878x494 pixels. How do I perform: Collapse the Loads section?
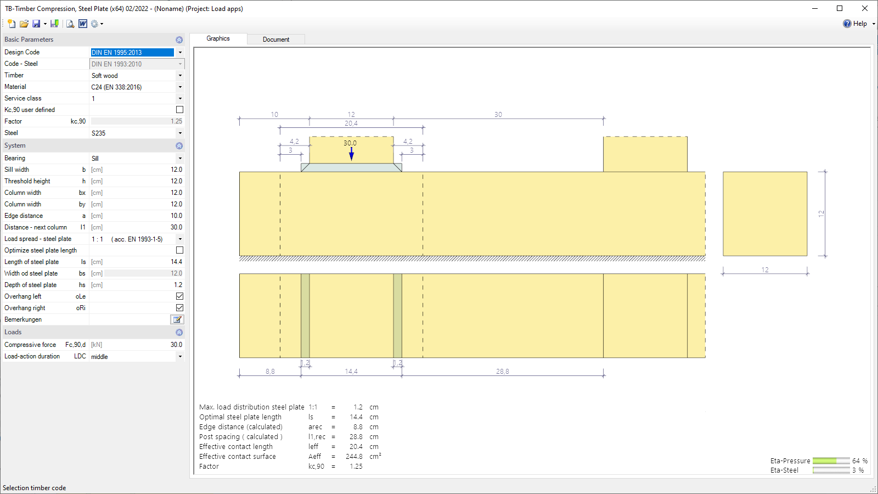pyautogui.click(x=179, y=333)
